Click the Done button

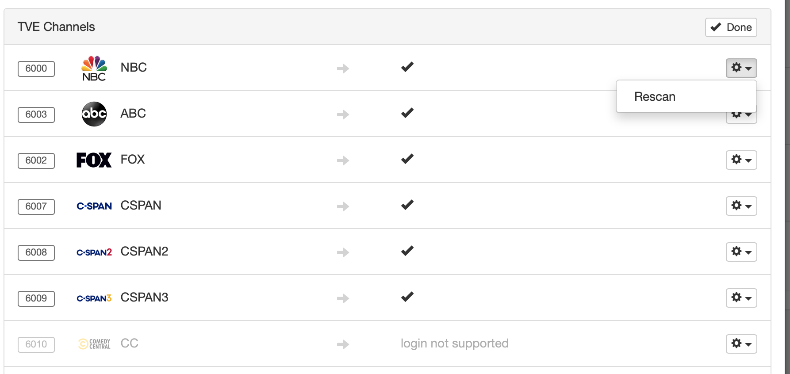point(731,27)
